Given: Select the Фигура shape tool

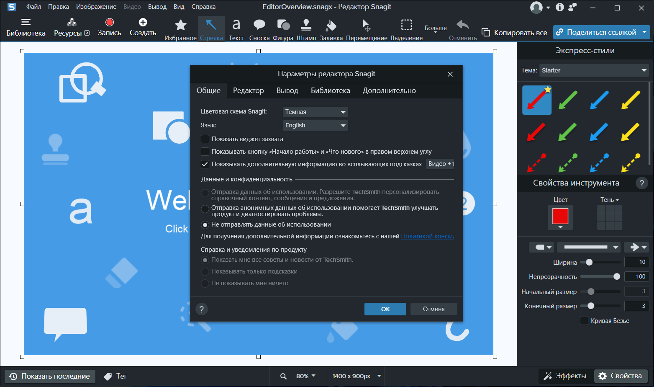Looking at the screenshot, I should click(283, 29).
